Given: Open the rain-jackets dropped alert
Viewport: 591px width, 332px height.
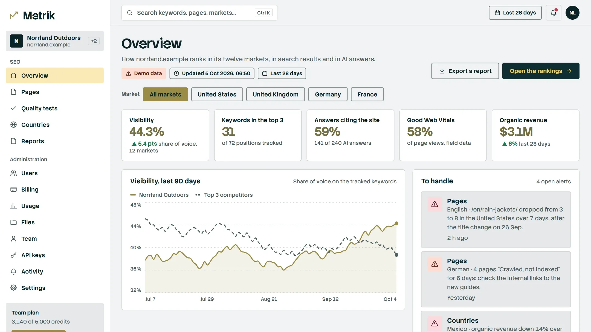Looking at the screenshot, I should (x=496, y=220).
